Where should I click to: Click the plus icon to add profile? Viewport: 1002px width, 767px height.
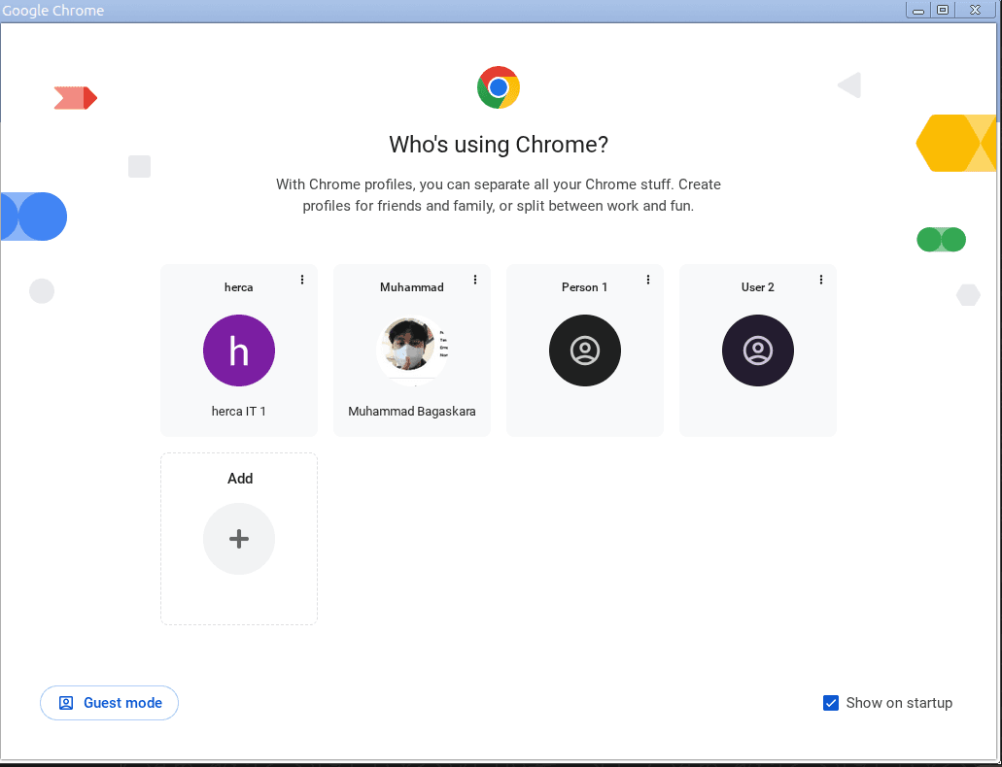[x=239, y=539]
